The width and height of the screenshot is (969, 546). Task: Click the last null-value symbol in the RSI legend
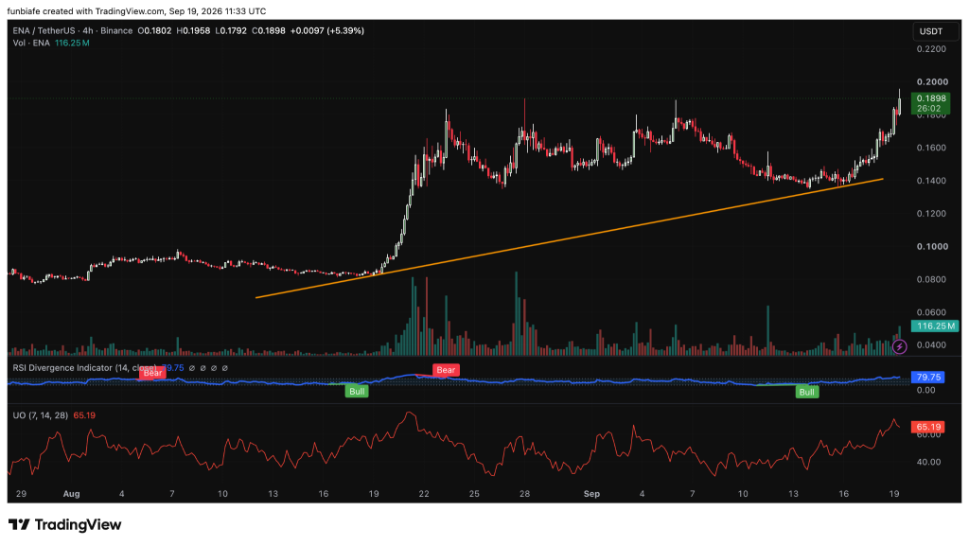coord(225,368)
